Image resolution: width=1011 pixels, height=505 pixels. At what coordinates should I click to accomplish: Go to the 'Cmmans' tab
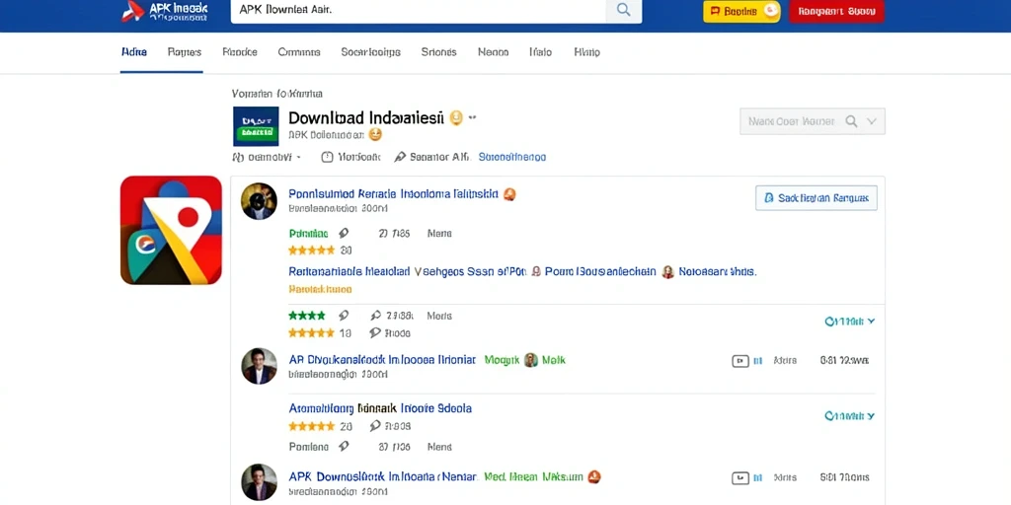tap(299, 52)
